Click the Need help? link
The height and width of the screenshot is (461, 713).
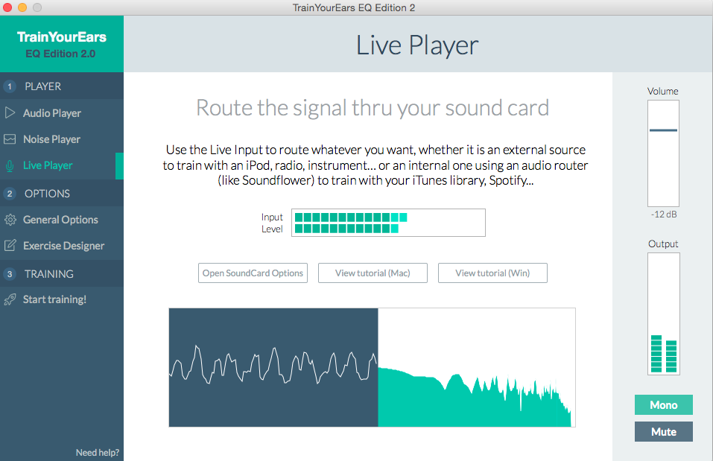tap(97, 453)
